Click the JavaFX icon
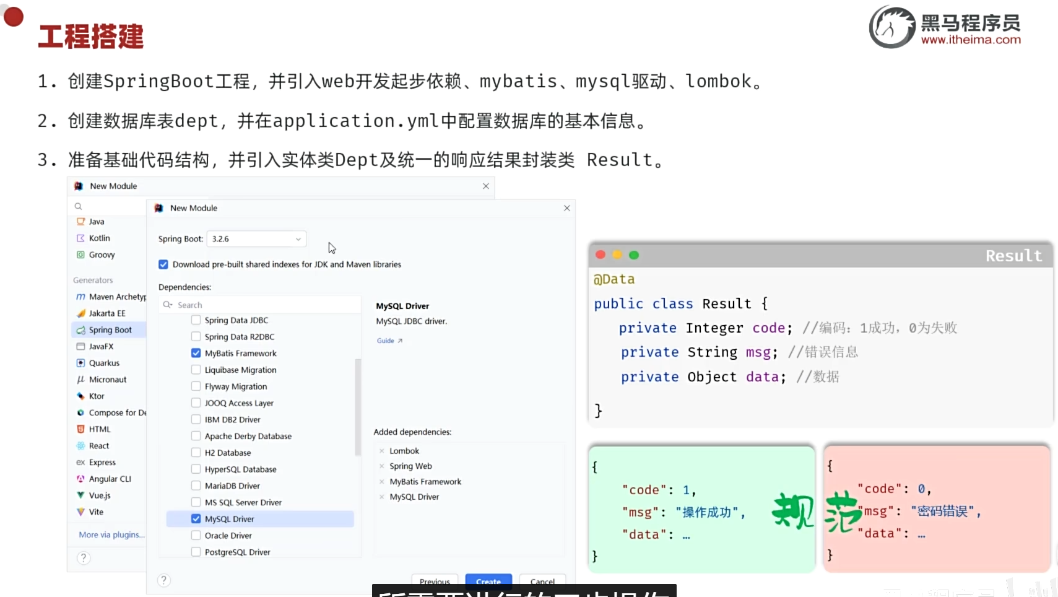 click(x=80, y=347)
